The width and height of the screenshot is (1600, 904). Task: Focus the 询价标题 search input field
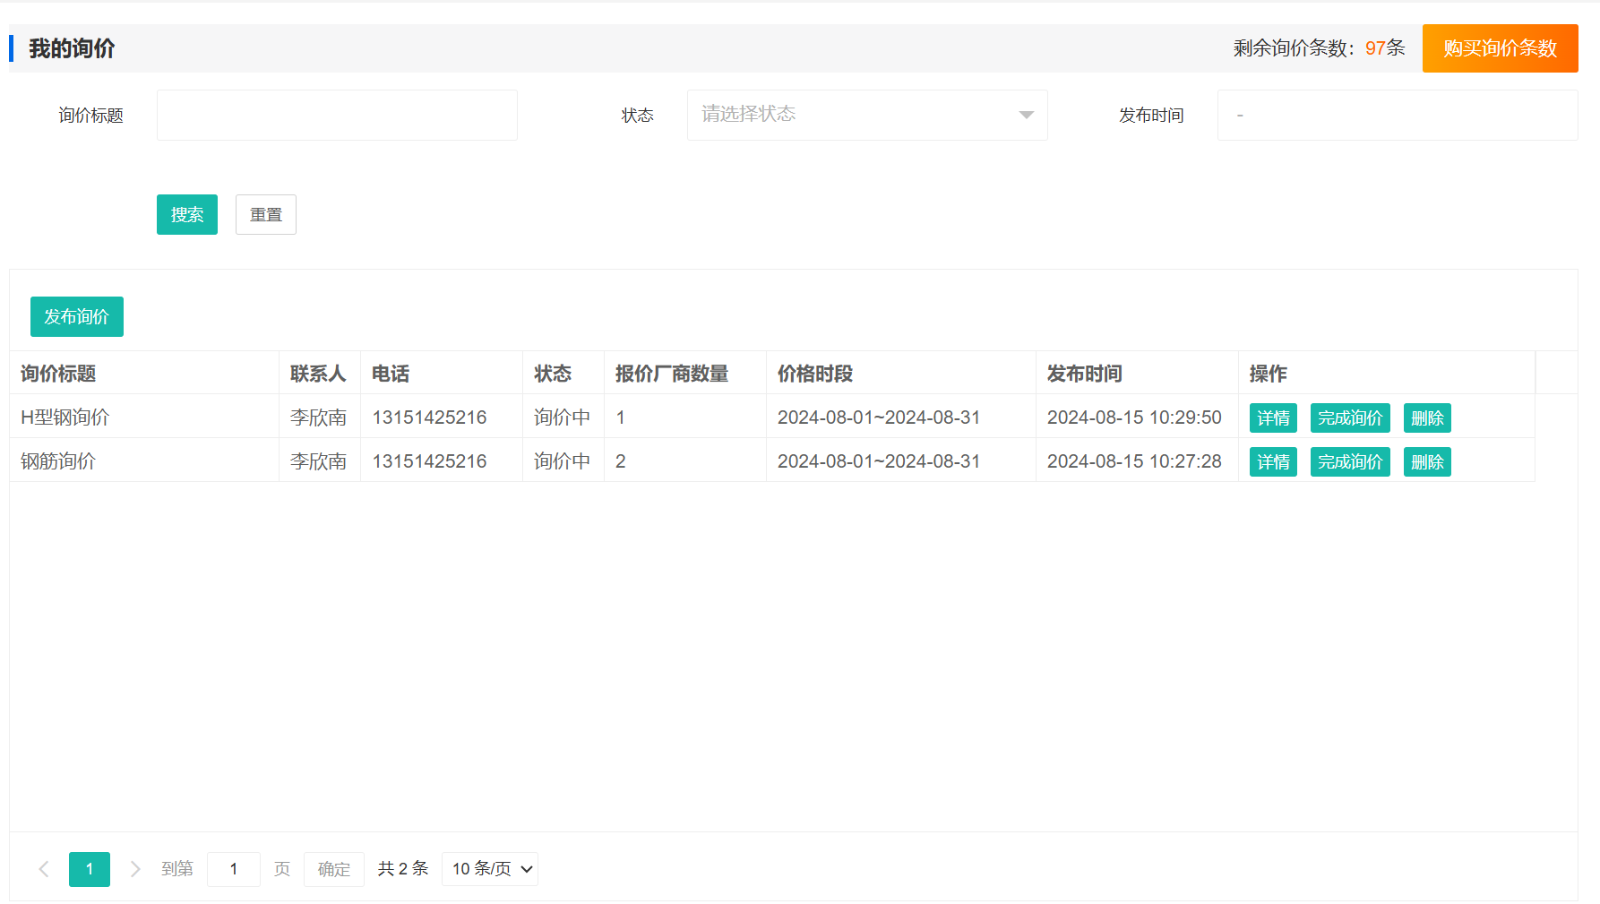coord(337,115)
